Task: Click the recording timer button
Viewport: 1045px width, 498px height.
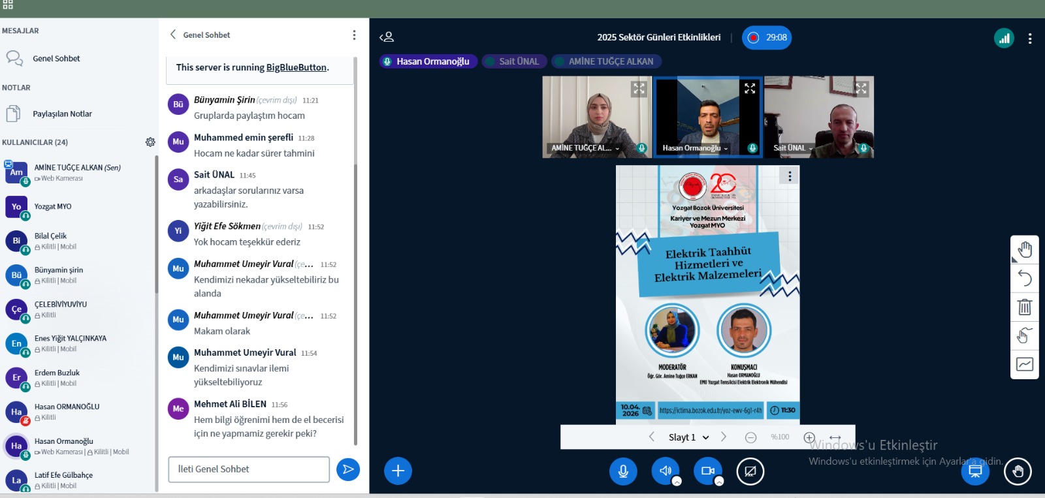Action: 767,38
